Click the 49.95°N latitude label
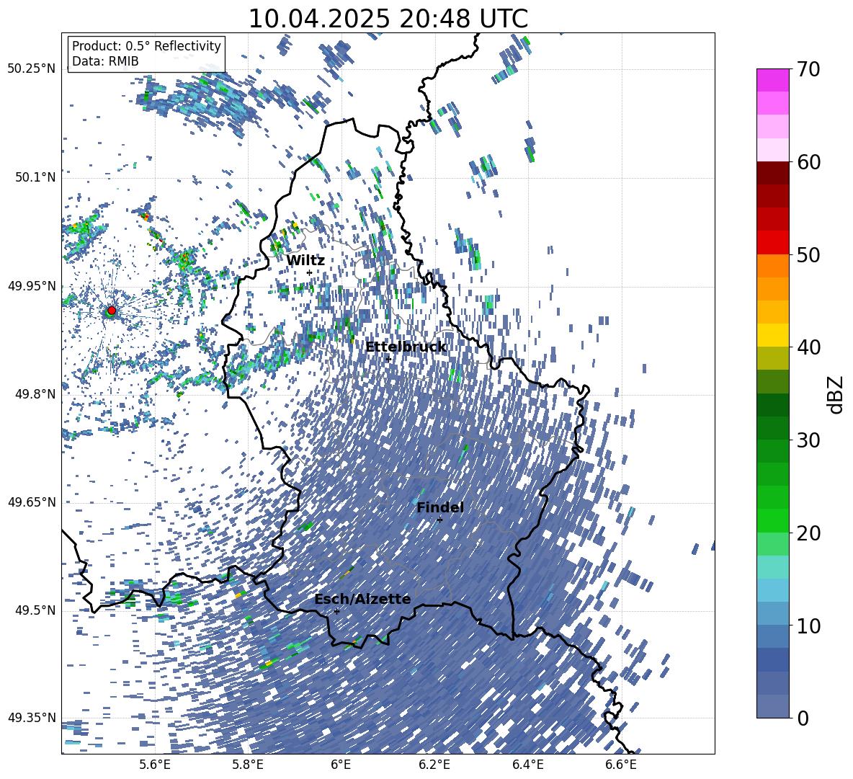Viewport: 853px width, 779px height. point(32,285)
